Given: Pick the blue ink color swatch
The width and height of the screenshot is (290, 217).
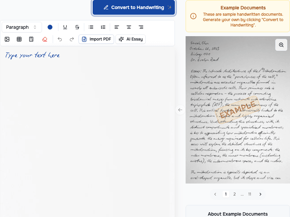Looking at the screenshot, I should click(x=50, y=27).
